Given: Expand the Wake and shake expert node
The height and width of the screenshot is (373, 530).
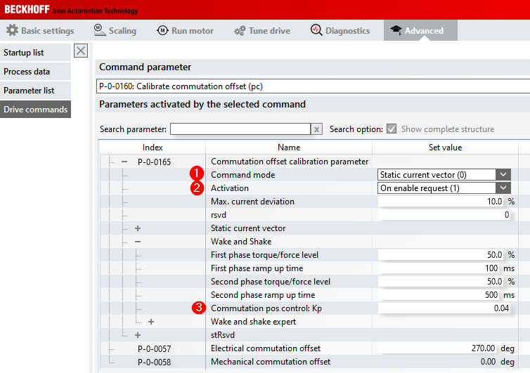Looking at the screenshot, I should click(x=150, y=322).
